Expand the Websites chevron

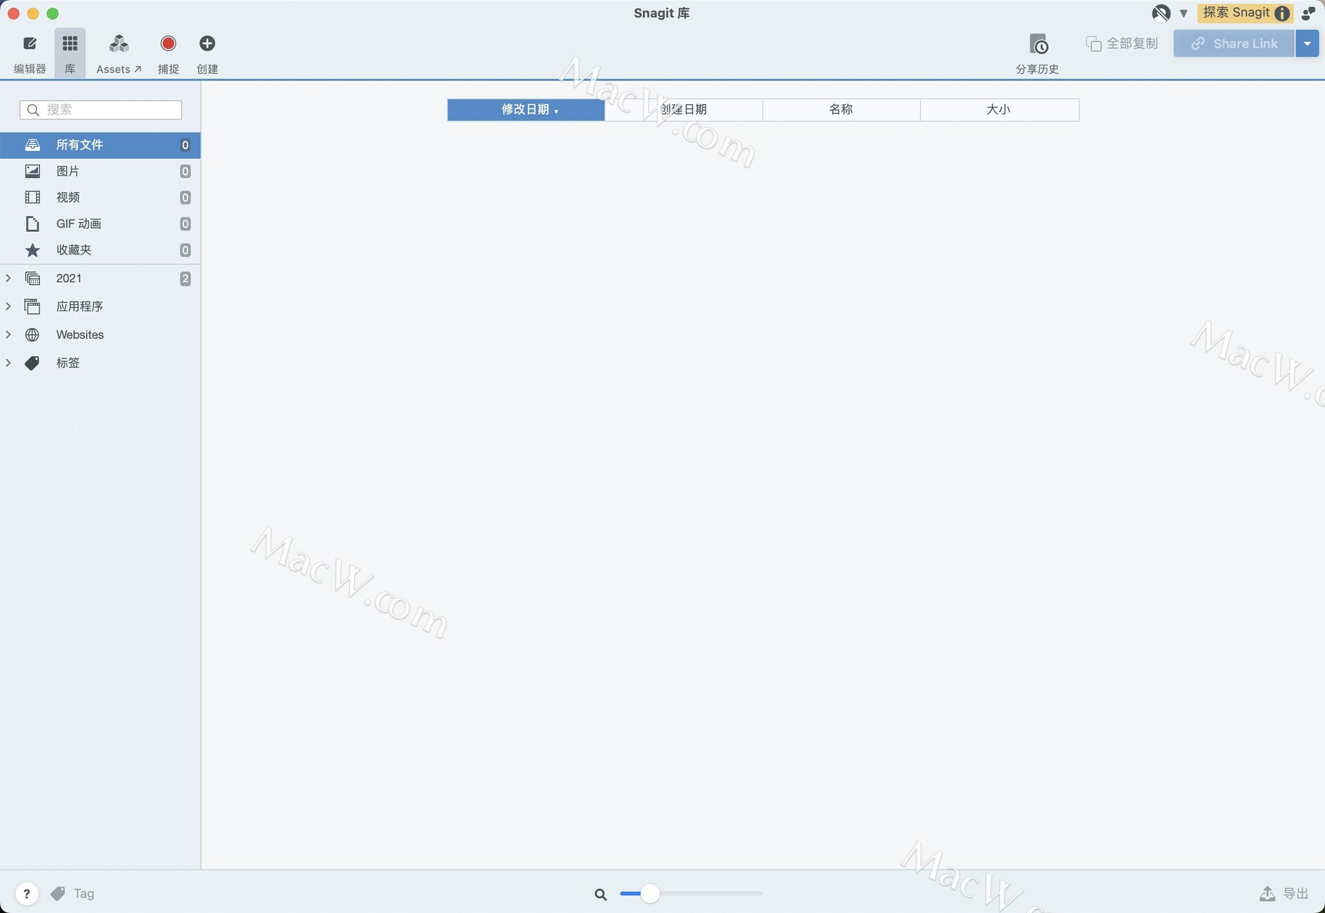tap(8, 335)
